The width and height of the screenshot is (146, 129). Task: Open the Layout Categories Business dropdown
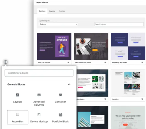tap(58, 24)
